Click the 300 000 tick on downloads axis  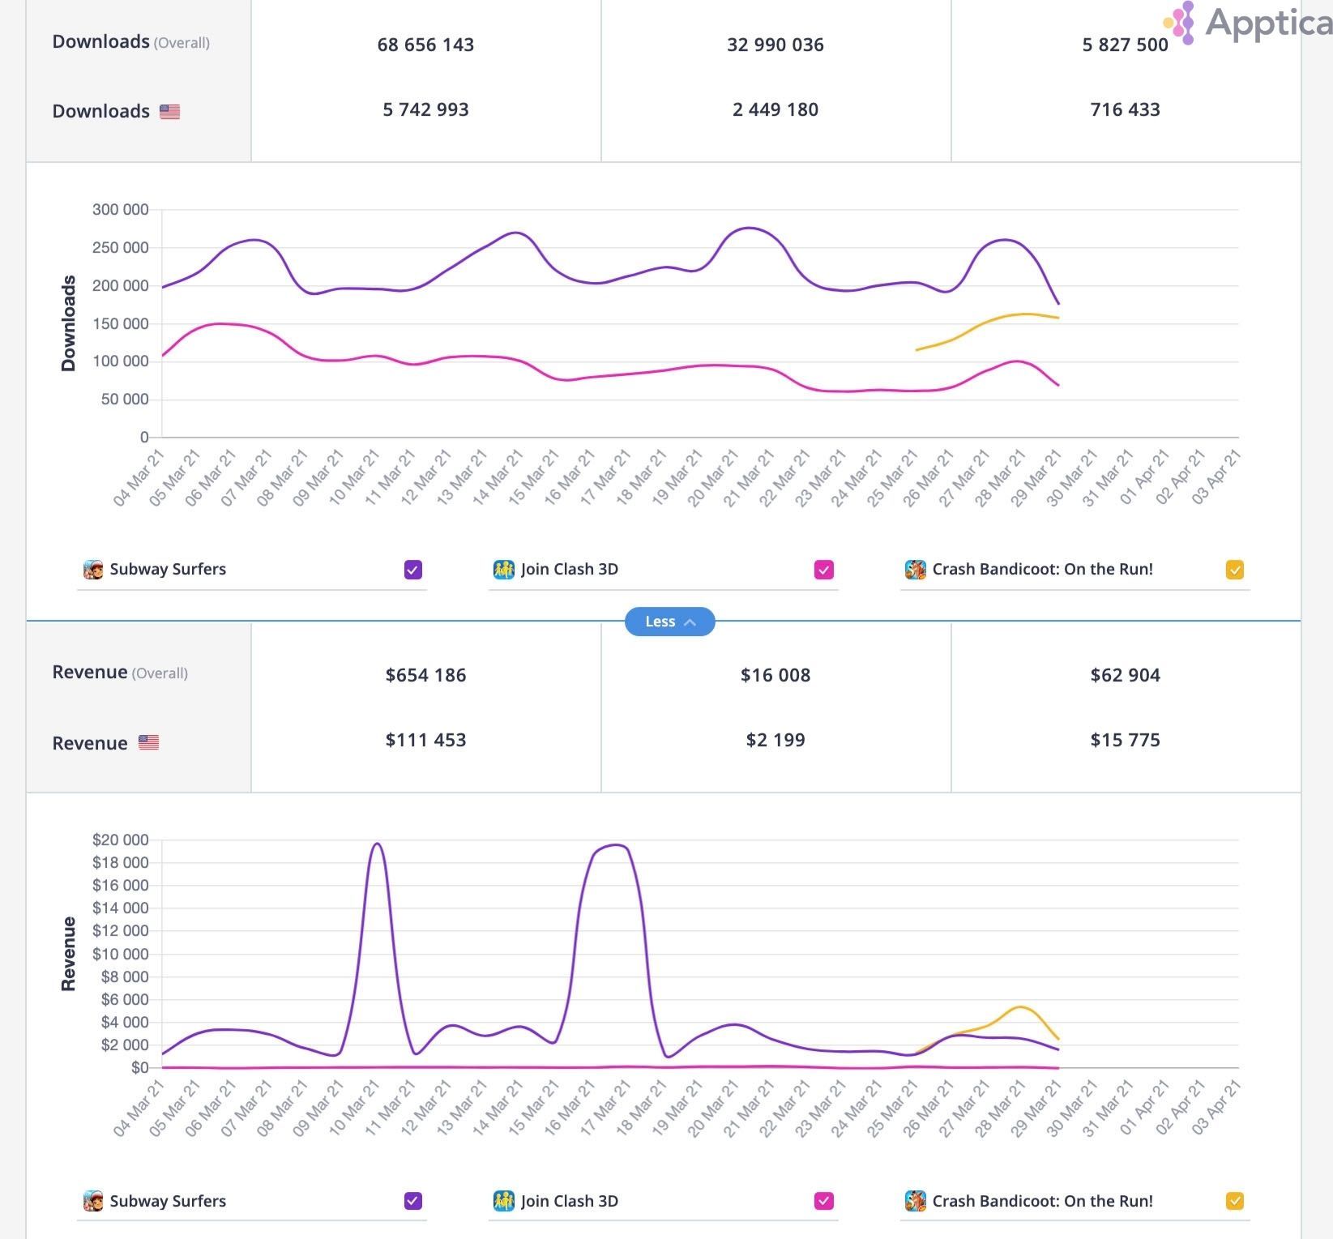(x=121, y=210)
